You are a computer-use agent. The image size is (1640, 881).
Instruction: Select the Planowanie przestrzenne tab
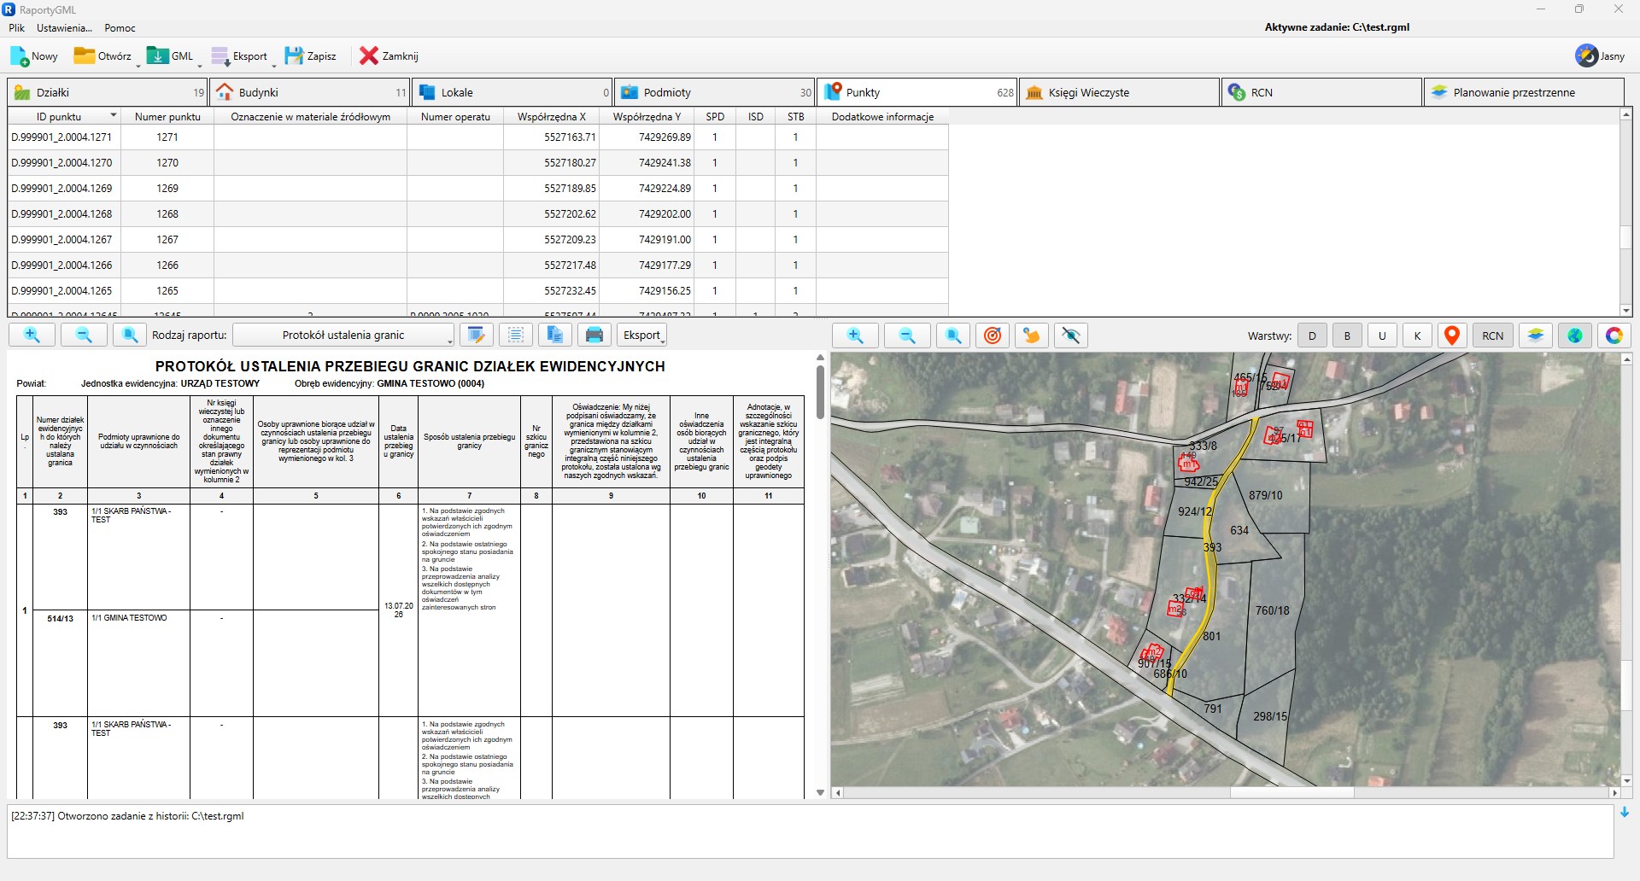coord(1524,92)
